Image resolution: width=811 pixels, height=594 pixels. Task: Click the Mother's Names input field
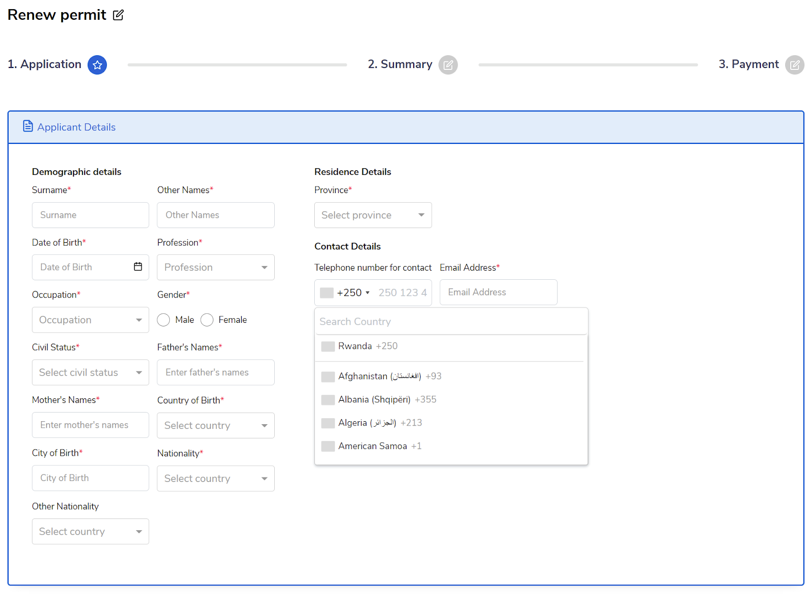pyautogui.click(x=90, y=425)
